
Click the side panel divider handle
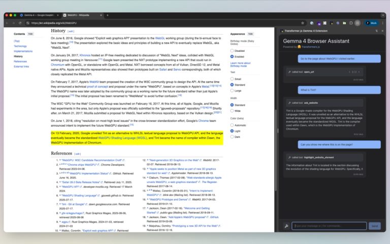[x=278, y=131]
